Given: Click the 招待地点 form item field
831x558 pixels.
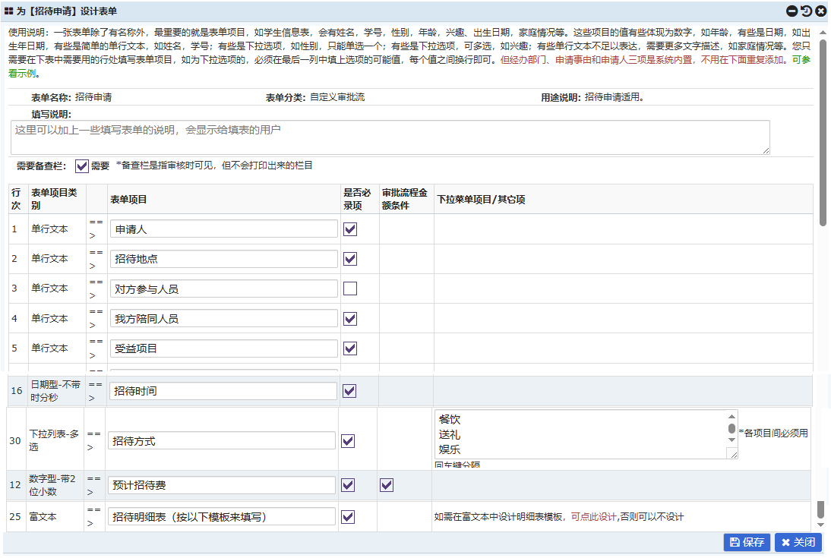Looking at the screenshot, I should 223,259.
